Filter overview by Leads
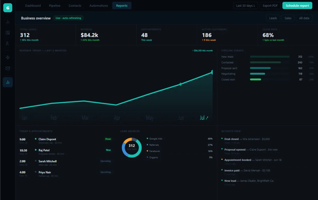This screenshot has width=318, height=200. (x=273, y=18)
